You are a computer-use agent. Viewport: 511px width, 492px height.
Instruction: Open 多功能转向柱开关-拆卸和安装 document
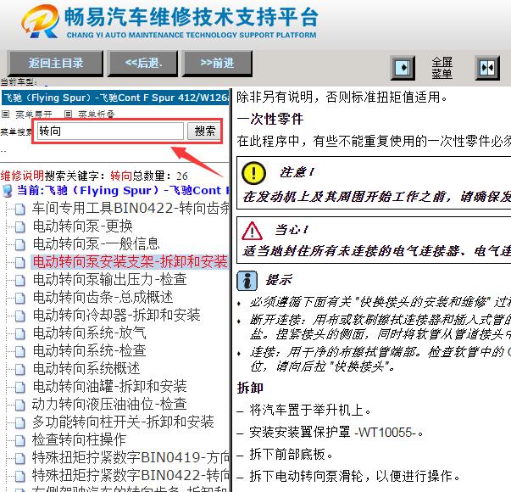coord(123,422)
